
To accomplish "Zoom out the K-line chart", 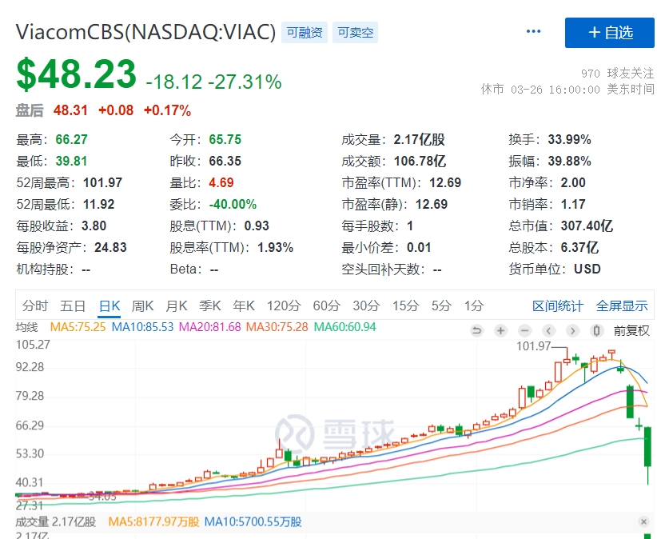I will click(x=524, y=330).
